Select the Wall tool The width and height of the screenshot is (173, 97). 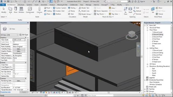[10, 10]
